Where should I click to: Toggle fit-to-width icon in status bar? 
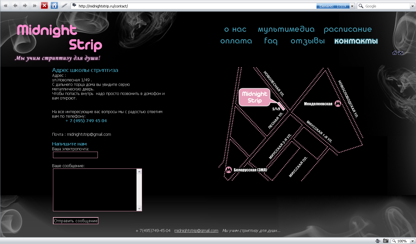pos(378,241)
